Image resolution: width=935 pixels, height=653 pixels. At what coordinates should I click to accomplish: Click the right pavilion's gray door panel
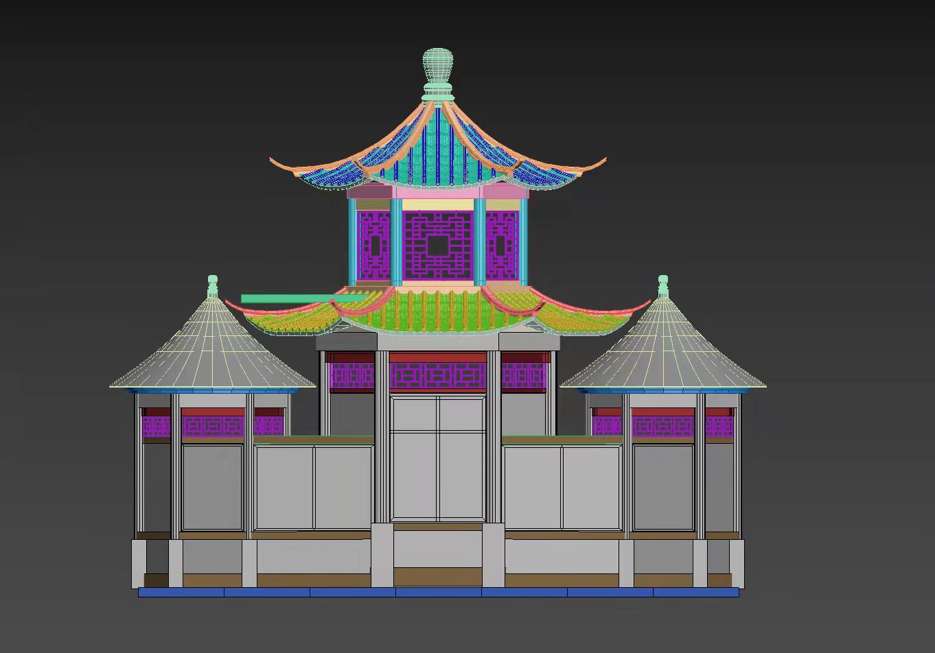[663, 487]
